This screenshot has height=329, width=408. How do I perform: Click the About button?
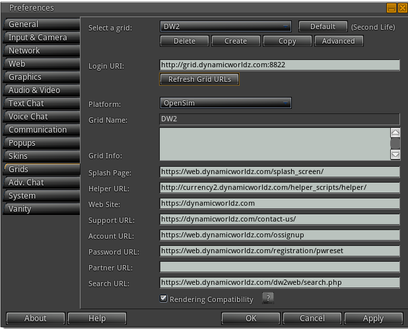tap(36, 318)
